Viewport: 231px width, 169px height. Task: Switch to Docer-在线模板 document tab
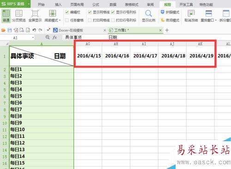pyautogui.click(x=71, y=30)
